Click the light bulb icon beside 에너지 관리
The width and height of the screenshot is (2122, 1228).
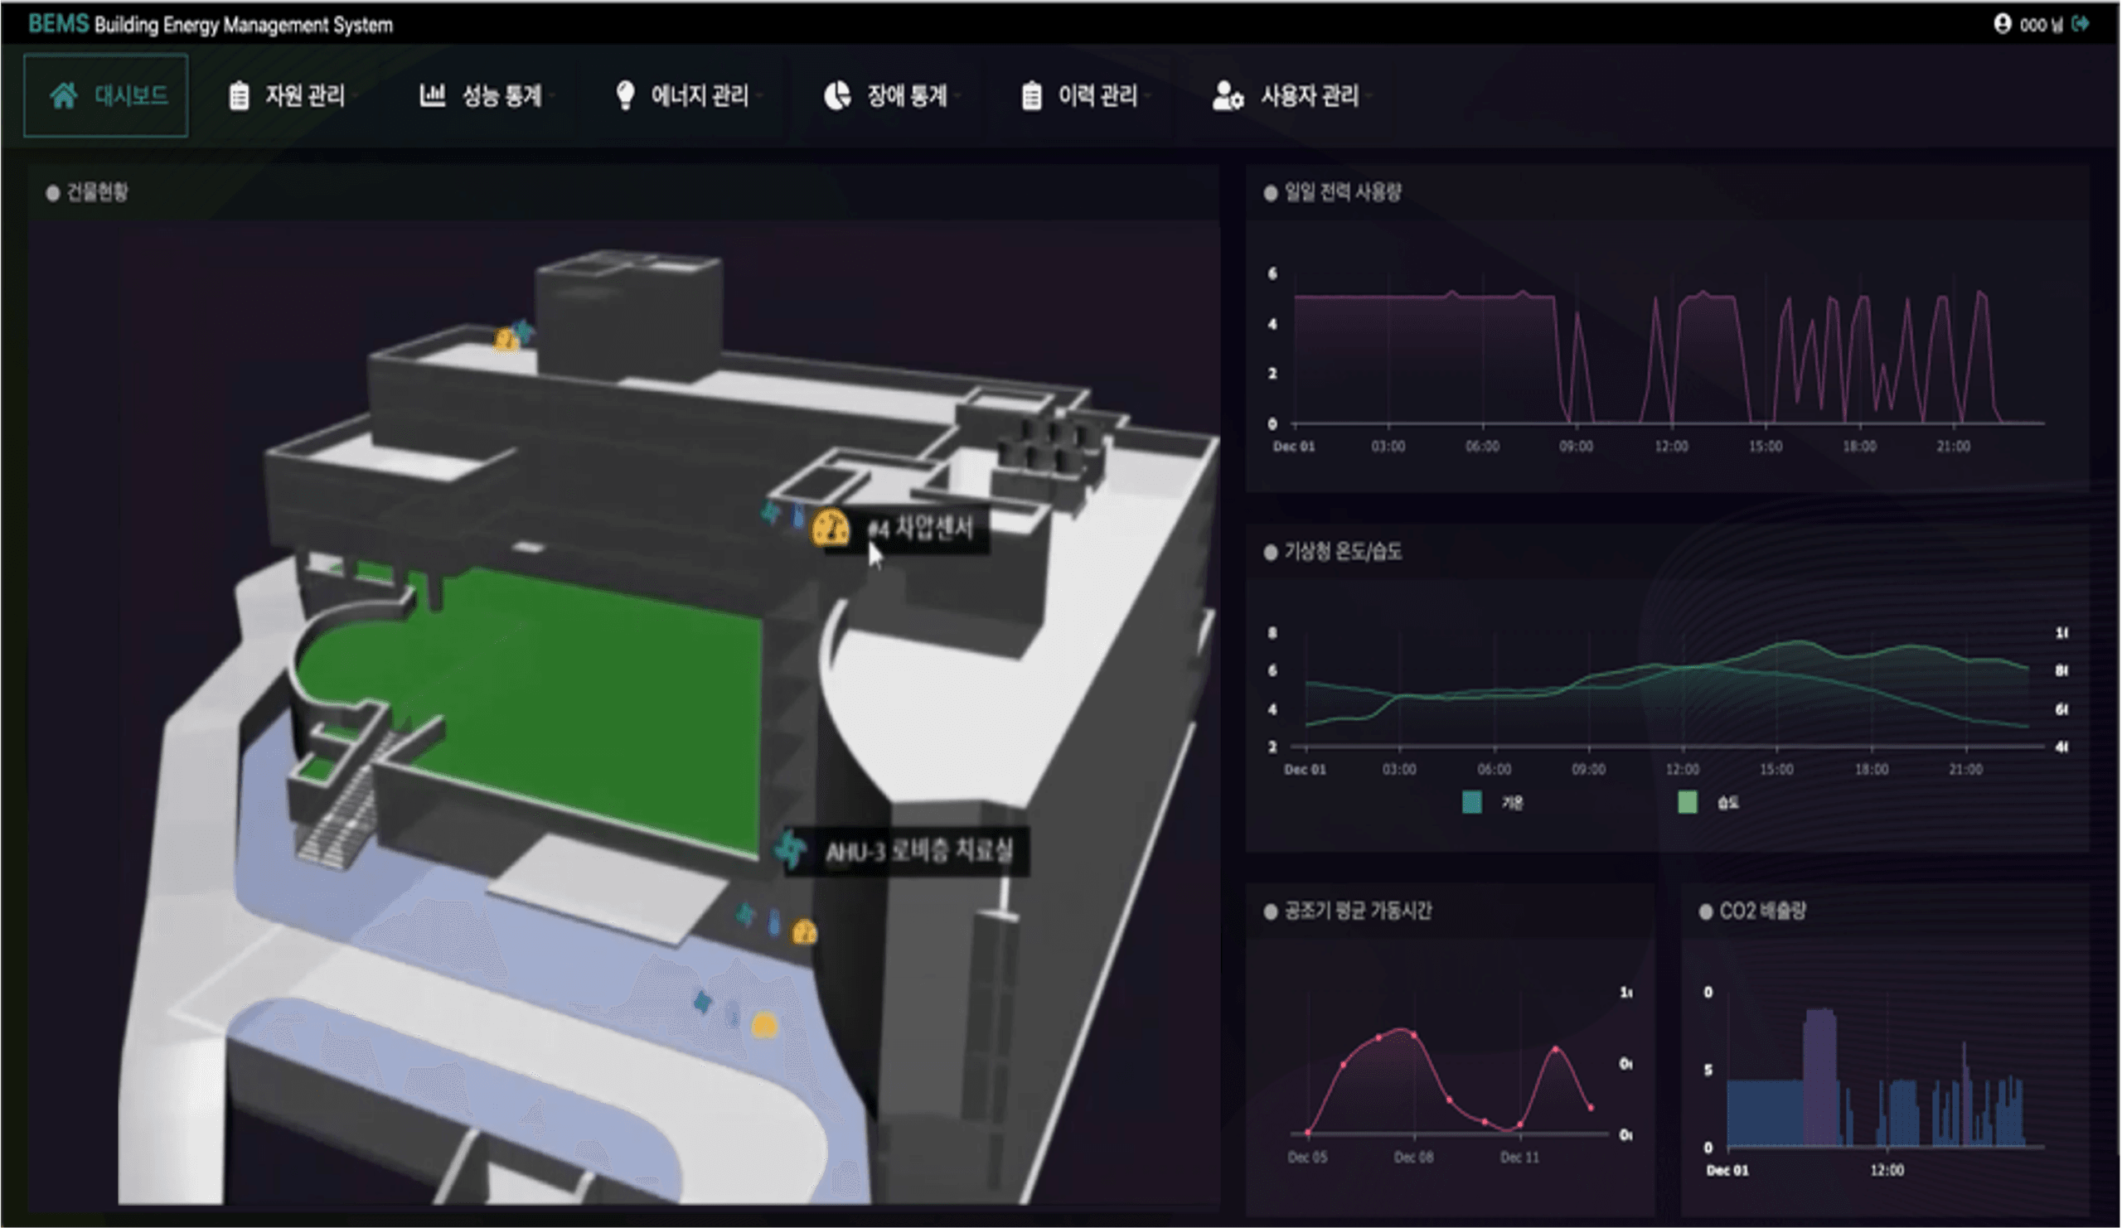625,95
